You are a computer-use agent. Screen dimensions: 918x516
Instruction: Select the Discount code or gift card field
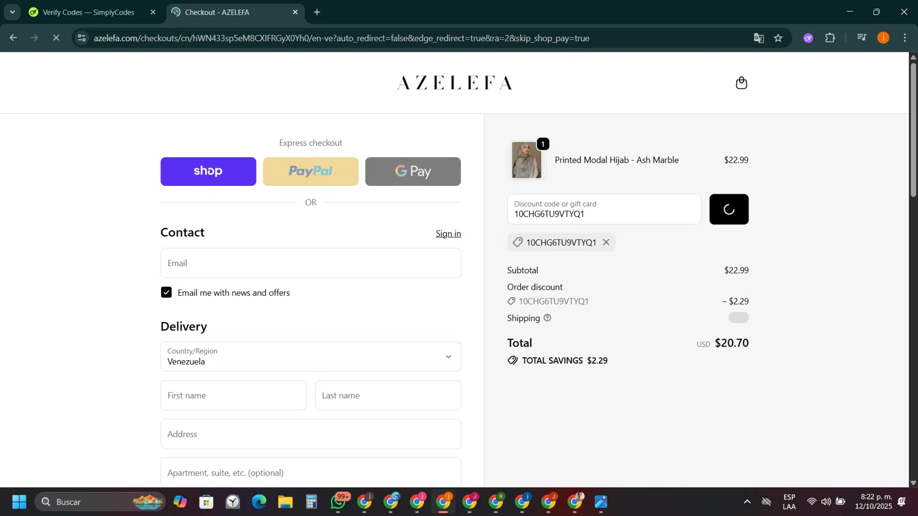604,209
